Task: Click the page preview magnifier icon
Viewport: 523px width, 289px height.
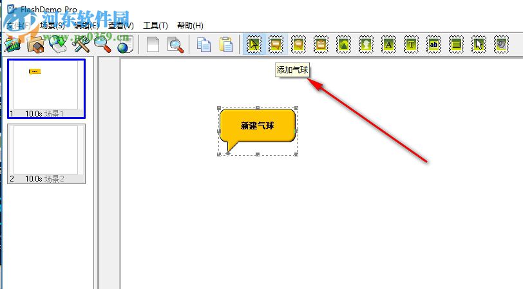Action: pos(175,44)
